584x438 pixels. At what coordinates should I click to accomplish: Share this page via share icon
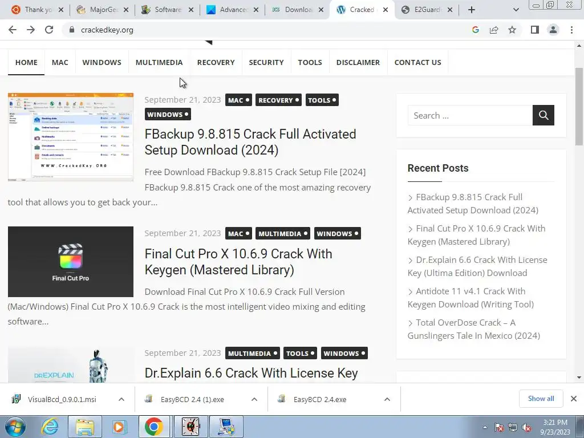494,30
